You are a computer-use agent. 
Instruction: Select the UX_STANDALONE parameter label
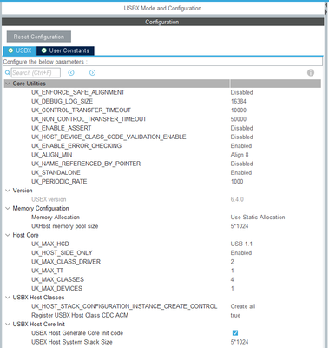pyautogui.click(x=56, y=172)
